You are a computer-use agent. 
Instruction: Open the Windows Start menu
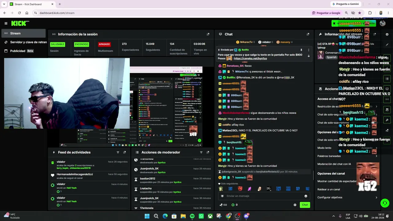pos(147,216)
